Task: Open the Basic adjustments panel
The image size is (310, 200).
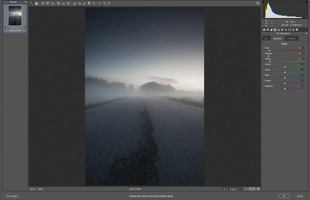Action: (264, 29)
